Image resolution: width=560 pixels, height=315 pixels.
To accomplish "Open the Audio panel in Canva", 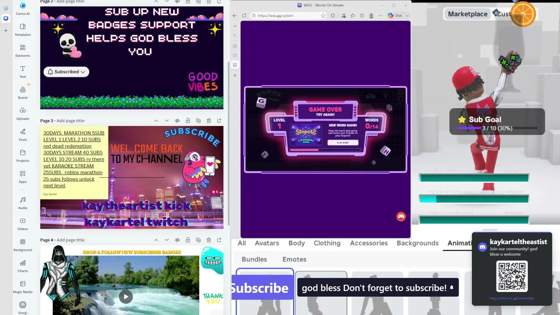I will (x=23, y=203).
